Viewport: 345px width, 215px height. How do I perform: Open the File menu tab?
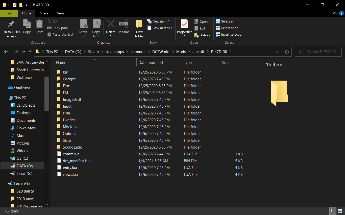coord(9,13)
